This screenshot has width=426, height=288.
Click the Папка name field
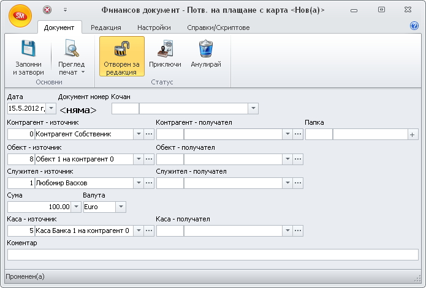(x=370, y=135)
